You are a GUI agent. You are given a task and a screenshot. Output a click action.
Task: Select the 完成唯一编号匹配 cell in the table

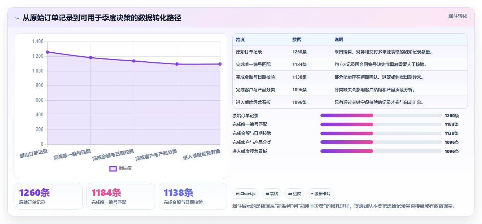click(x=253, y=65)
